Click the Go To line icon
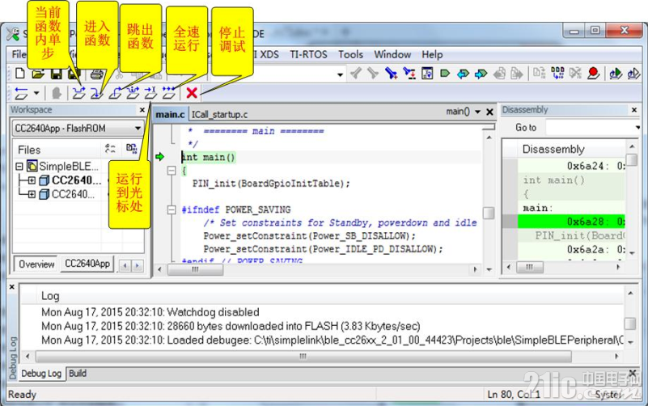The height and width of the screenshot is (406, 648). click(427, 74)
